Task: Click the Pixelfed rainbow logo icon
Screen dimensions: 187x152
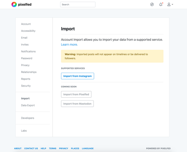Action: click(x=14, y=4)
